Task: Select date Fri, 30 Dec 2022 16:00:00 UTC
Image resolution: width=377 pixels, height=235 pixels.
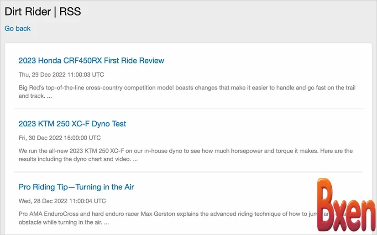Action: tap(60, 138)
